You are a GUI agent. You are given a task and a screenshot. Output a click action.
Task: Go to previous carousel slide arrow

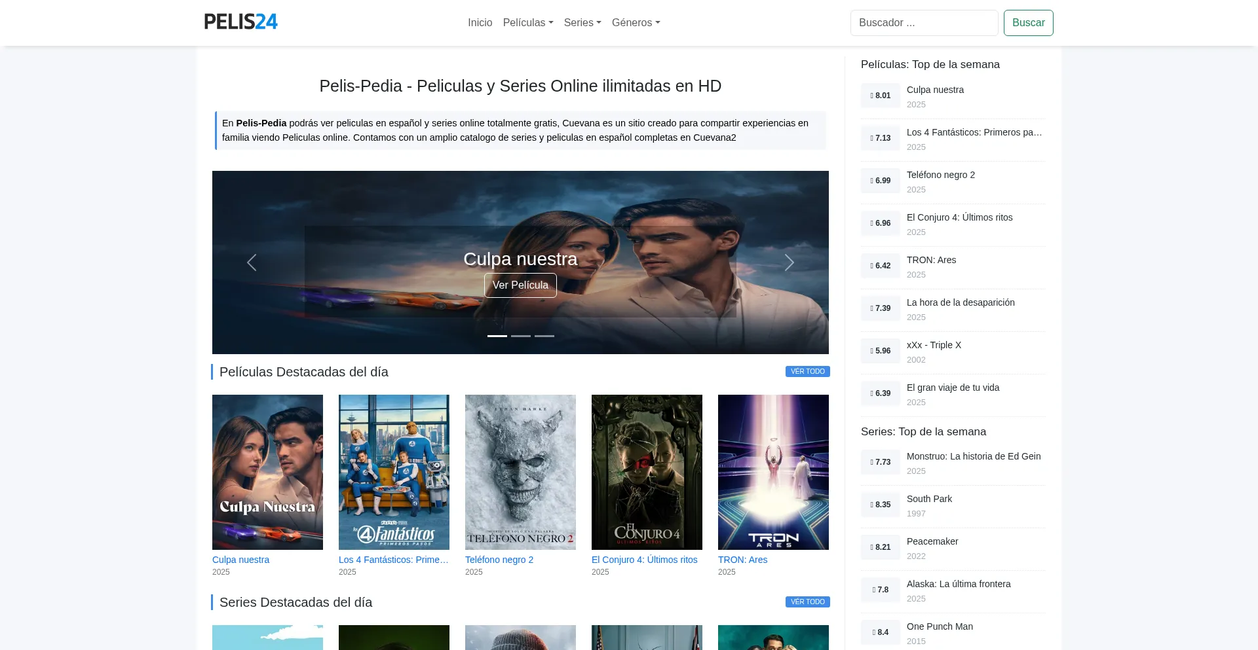click(252, 262)
